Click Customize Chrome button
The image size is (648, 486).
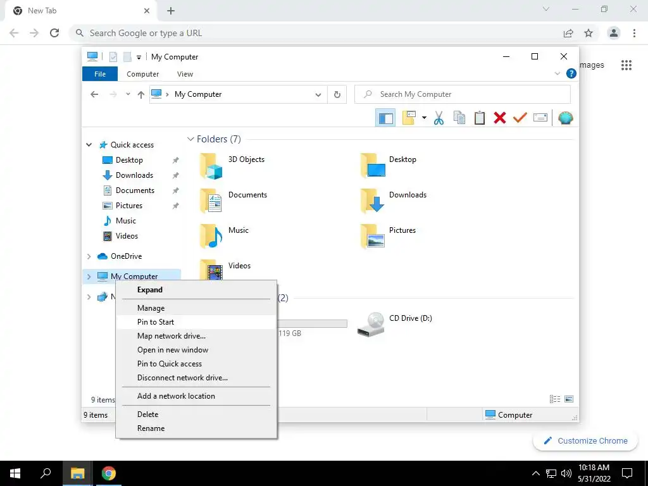[x=585, y=440]
